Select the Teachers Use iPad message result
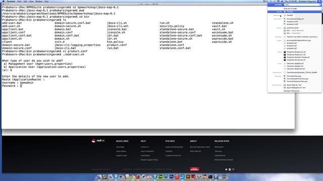This screenshot has width=323, height=181. click(302, 37)
